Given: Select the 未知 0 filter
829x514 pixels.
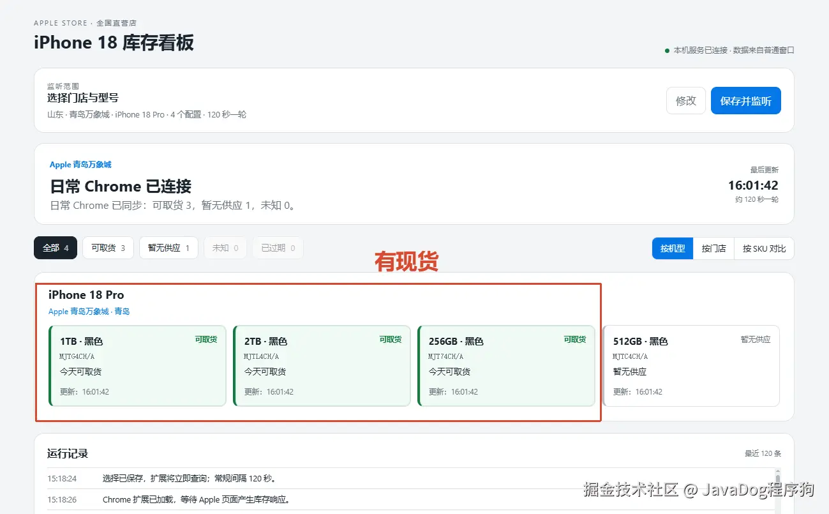Looking at the screenshot, I should pos(225,248).
